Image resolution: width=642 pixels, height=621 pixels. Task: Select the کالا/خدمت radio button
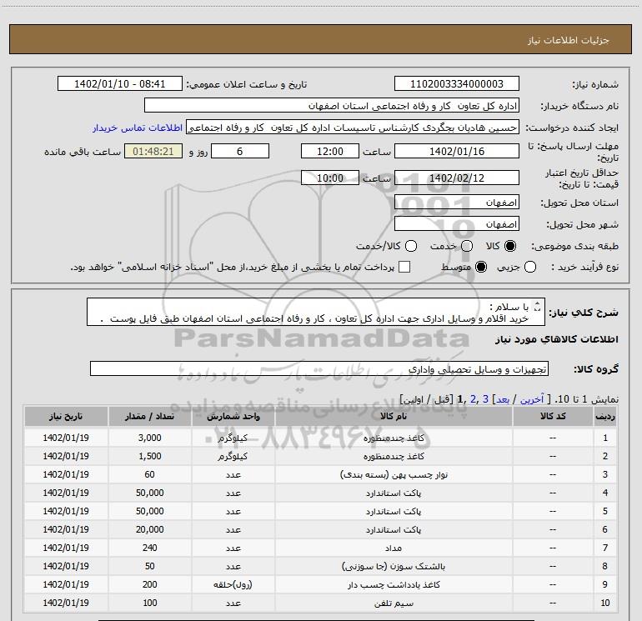tap(411, 246)
